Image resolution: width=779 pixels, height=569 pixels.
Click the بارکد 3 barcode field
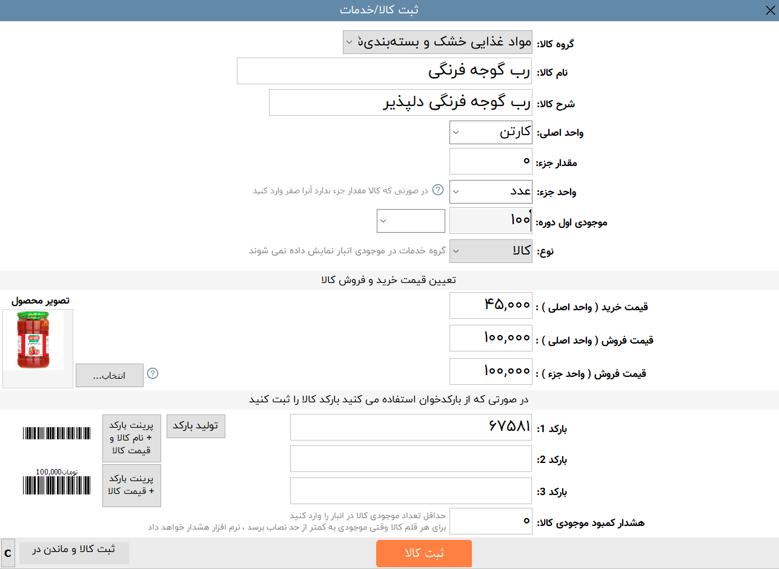(411, 491)
